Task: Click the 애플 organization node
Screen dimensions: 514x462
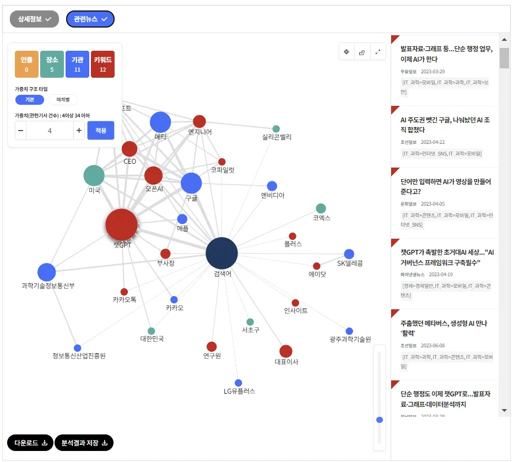Action: pyautogui.click(x=182, y=219)
